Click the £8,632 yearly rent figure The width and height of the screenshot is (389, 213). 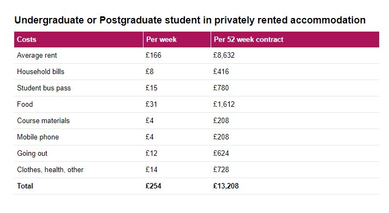tap(224, 55)
